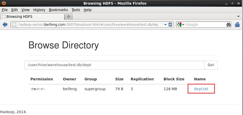This screenshot has height=115, width=243.
Task: Click the -rw-r--r-- permission cell
Action: [38, 89]
